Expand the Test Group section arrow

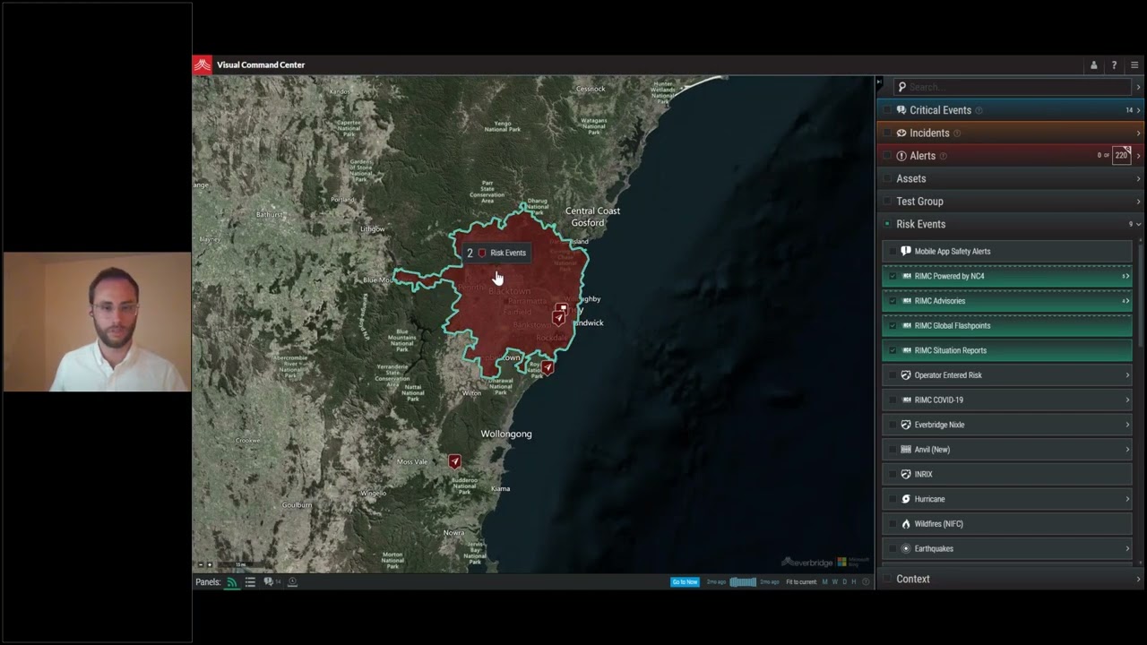pyautogui.click(x=1139, y=202)
